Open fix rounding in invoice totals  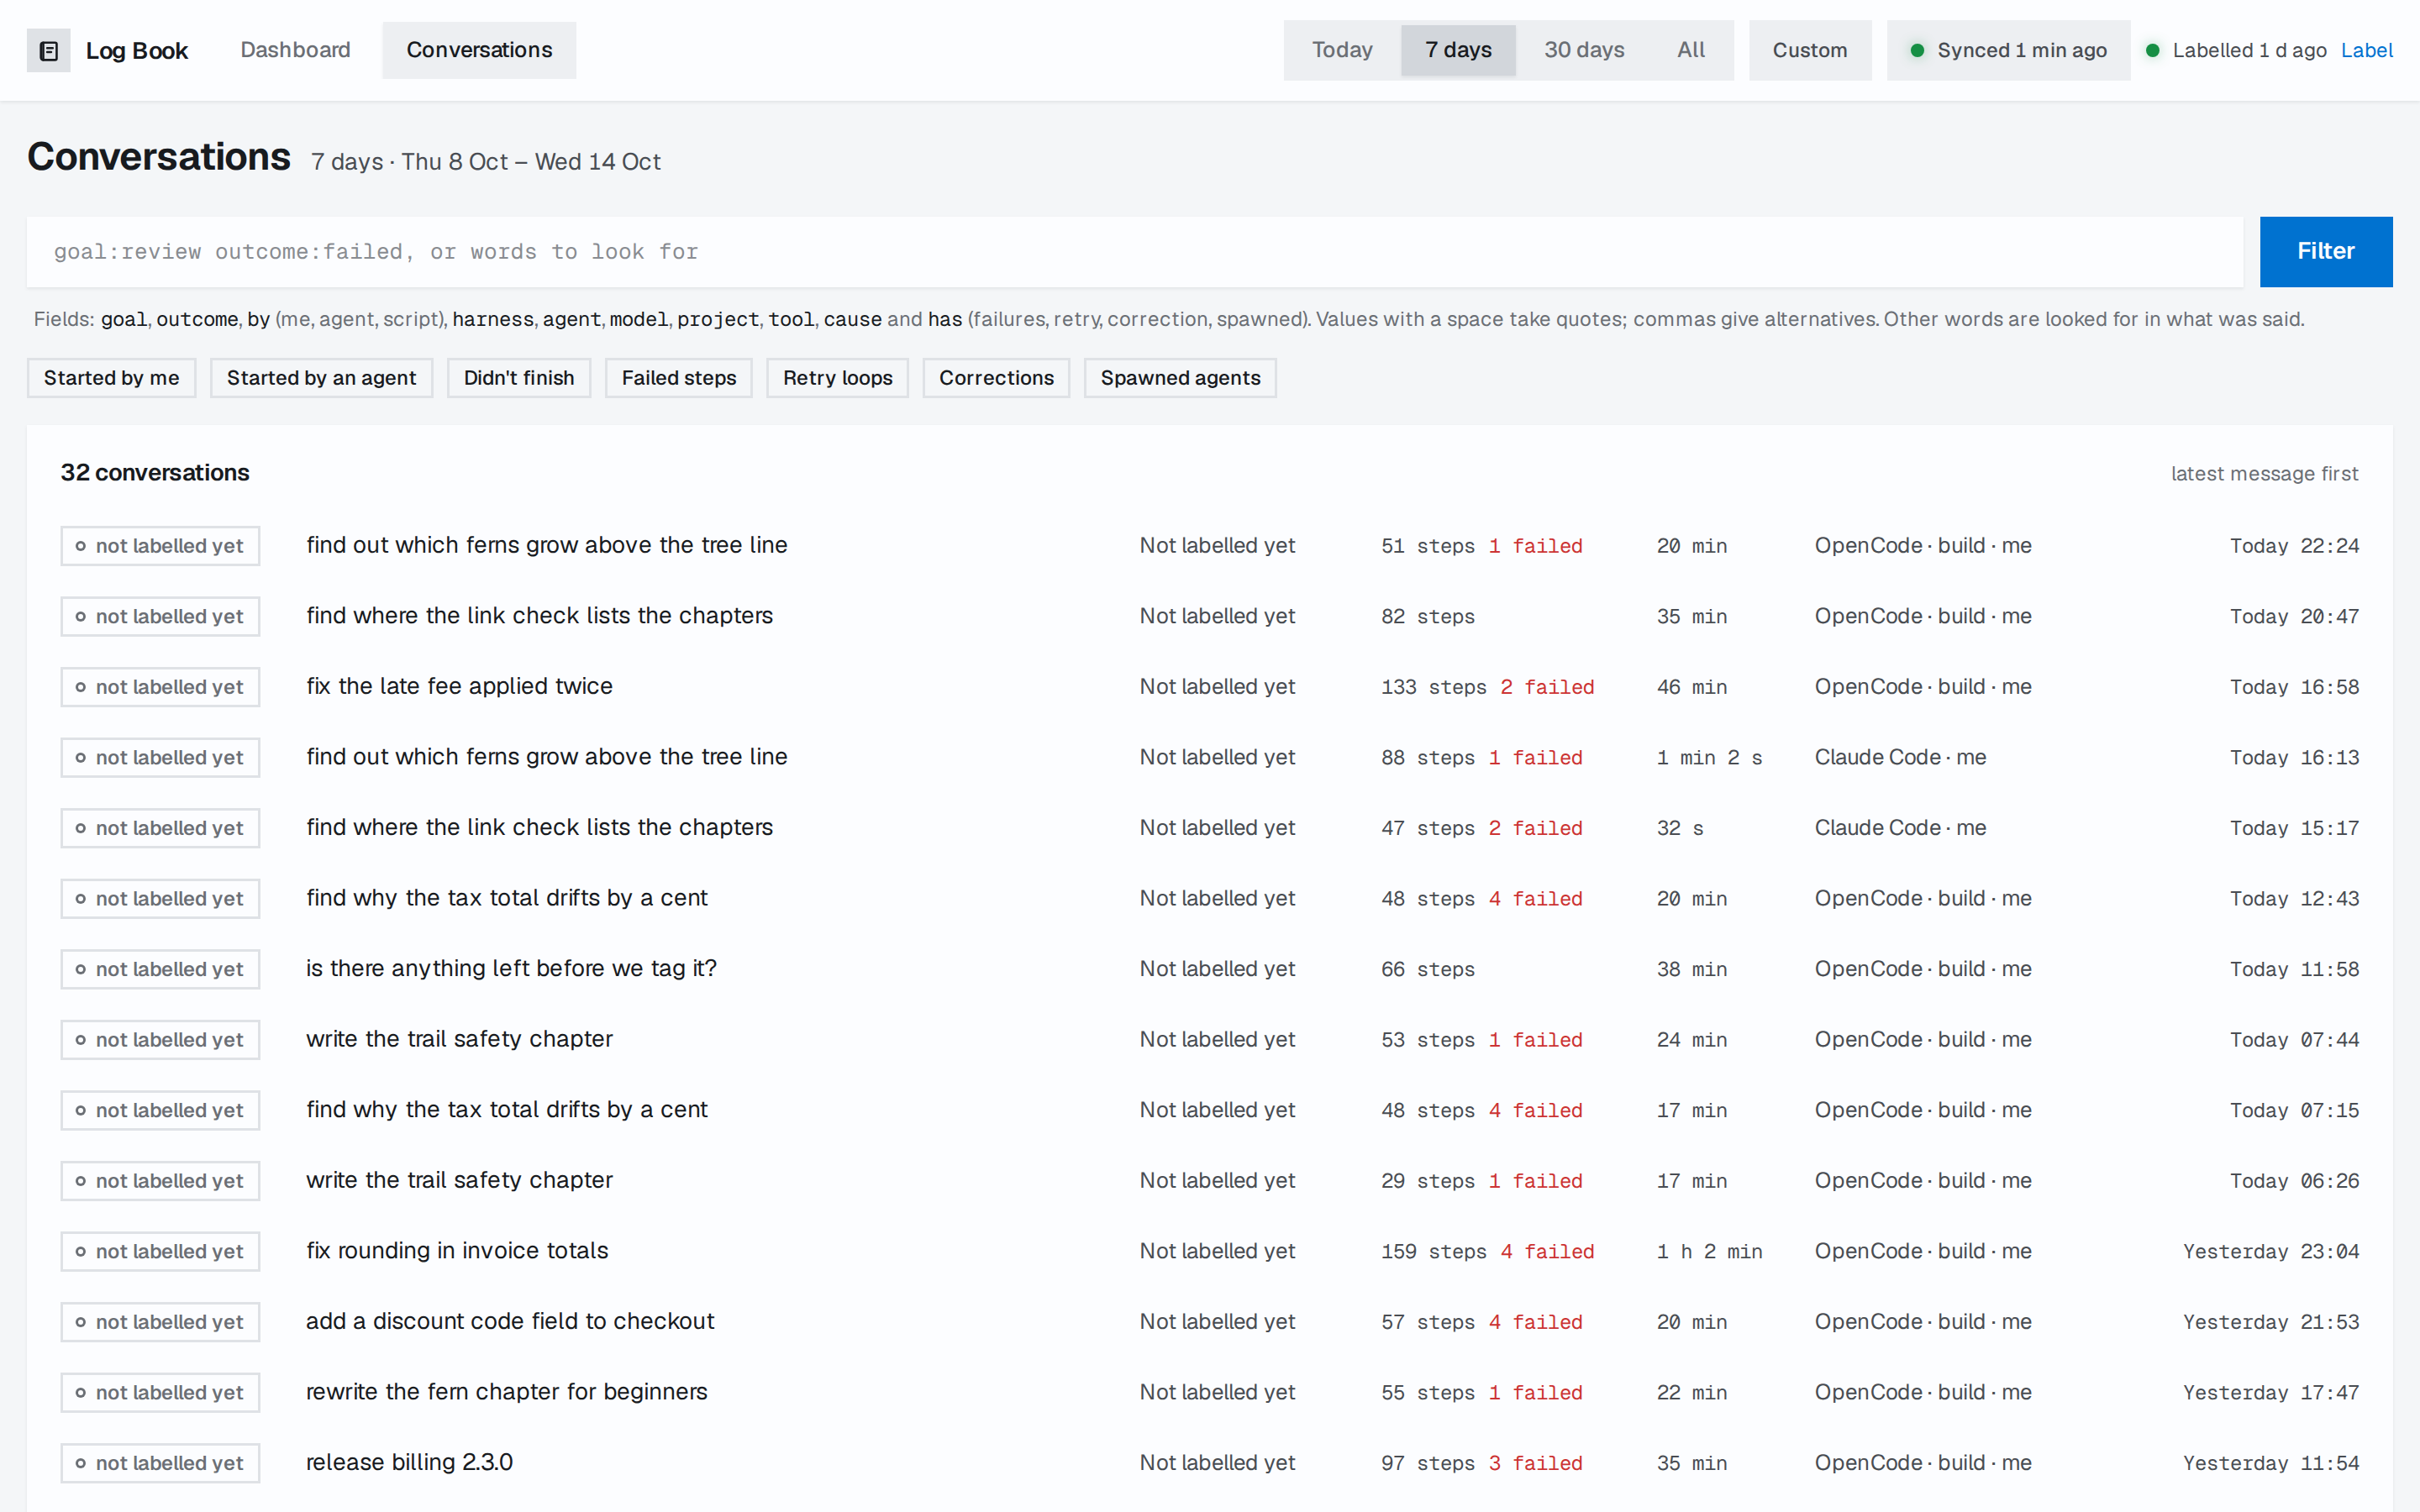pyautogui.click(x=1210, y=1251)
